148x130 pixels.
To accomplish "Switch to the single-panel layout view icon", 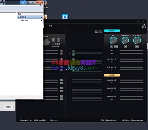I will pos(97,31).
